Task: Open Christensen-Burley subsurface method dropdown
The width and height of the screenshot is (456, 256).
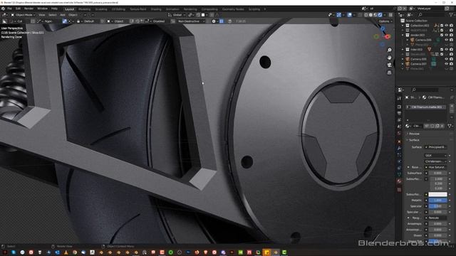Action: (x=435, y=161)
